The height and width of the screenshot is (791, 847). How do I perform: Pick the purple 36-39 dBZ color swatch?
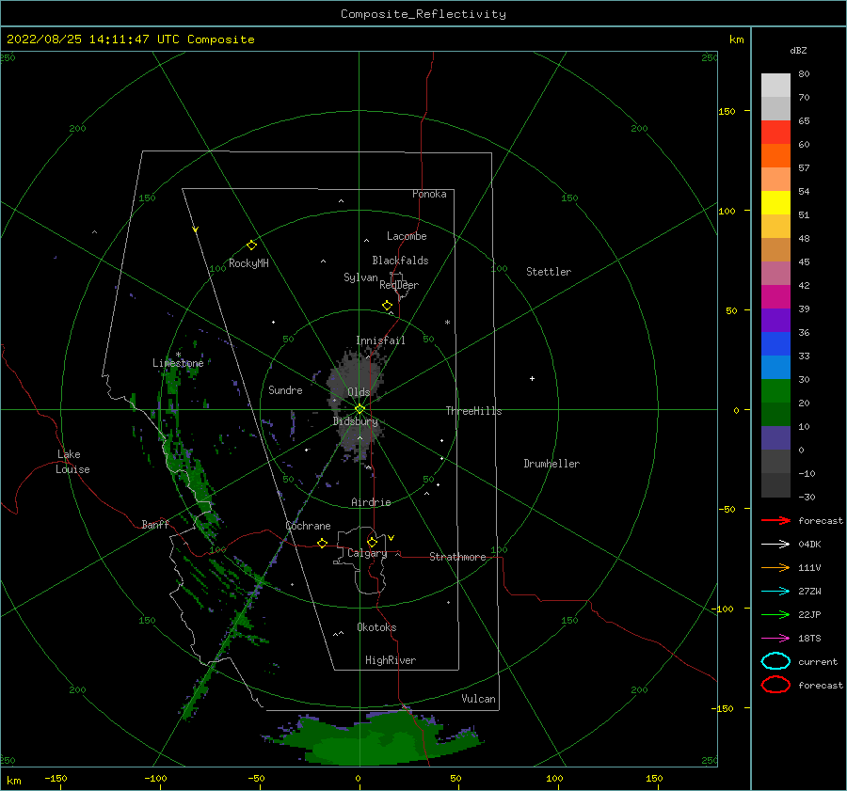[775, 321]
